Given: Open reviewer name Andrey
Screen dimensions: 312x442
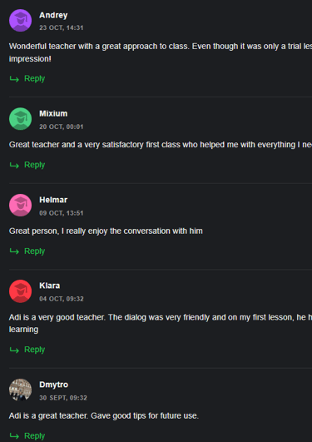Looking at the screenshot, I should (53, 15).
